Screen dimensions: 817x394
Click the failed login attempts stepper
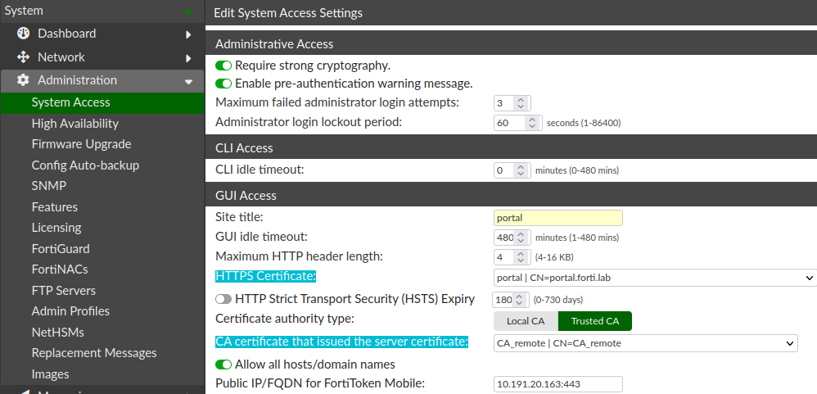click(522, 103)
